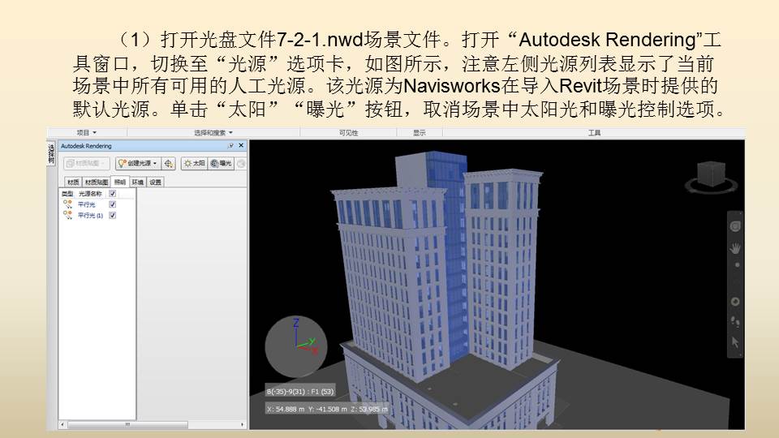Close the Autodesk Rendering panel

242,145
